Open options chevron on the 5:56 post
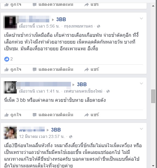This screenshot has height=168, width=157. [141, 18]
